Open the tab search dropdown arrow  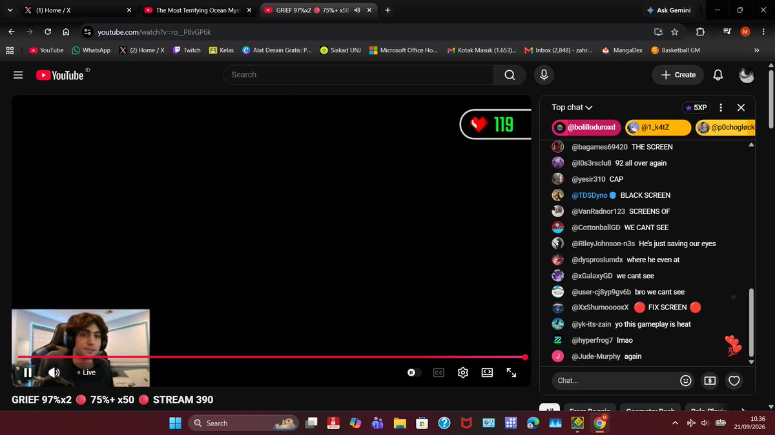(x=10, y=10)
